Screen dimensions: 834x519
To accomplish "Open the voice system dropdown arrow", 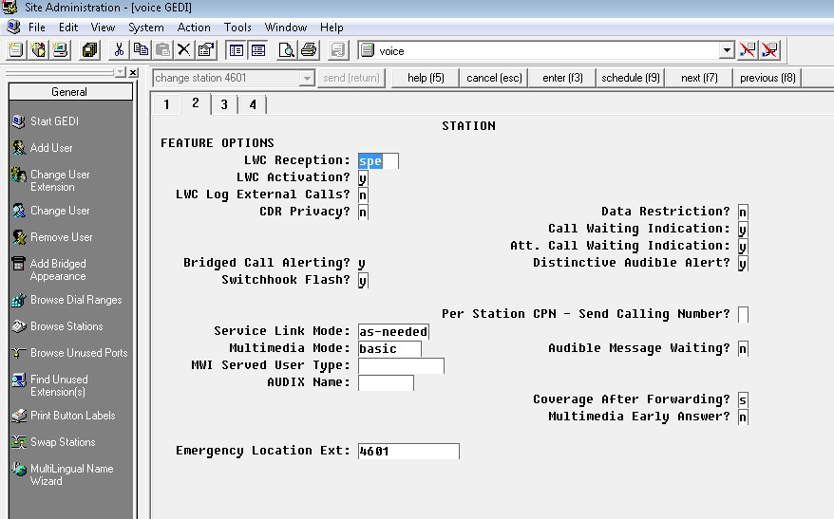I will pos(727,50).
